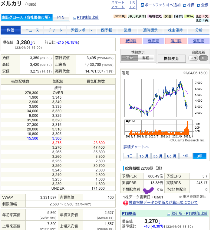Click bid quantity 23,600

[99, 143]
